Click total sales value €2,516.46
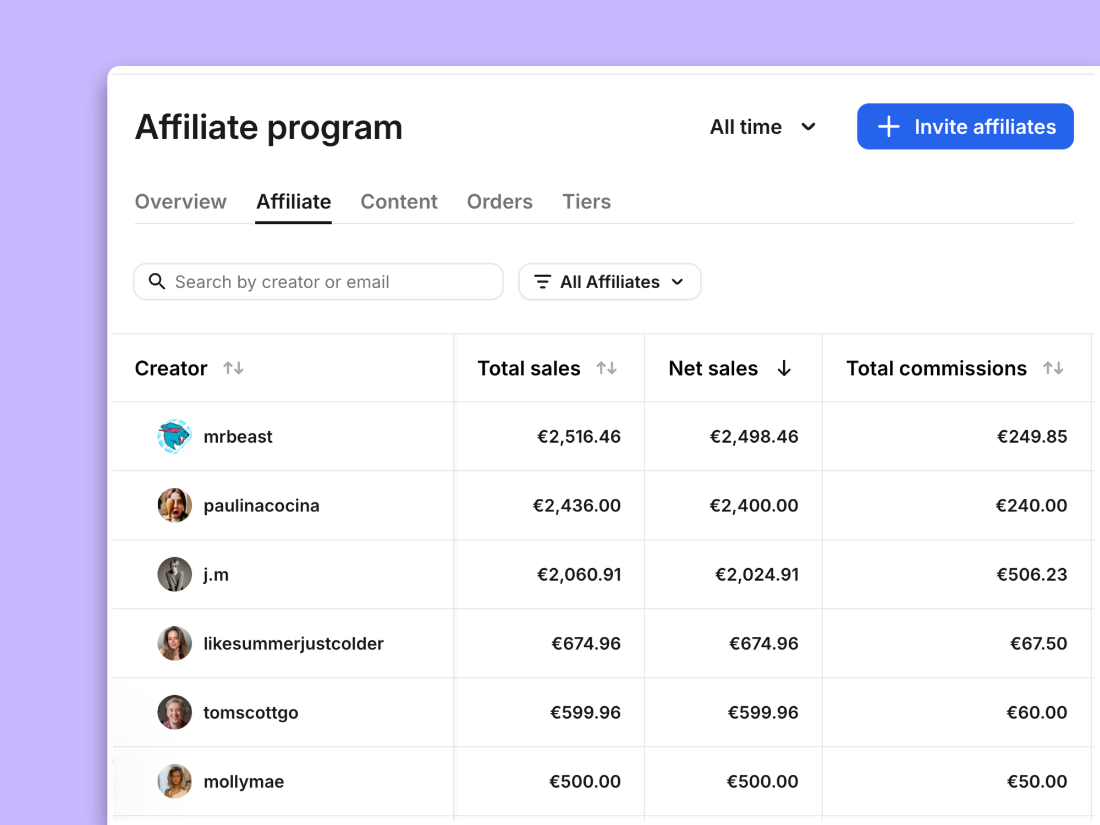The height and width of the screenshot is (825, 1100). click(x=579, y=437)
